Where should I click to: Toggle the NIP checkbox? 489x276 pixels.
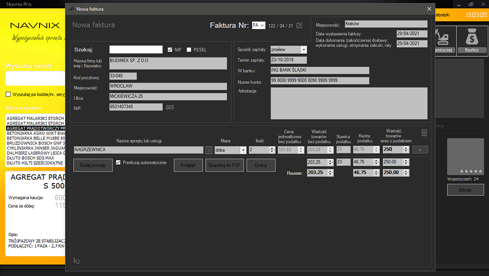(170, 49)
